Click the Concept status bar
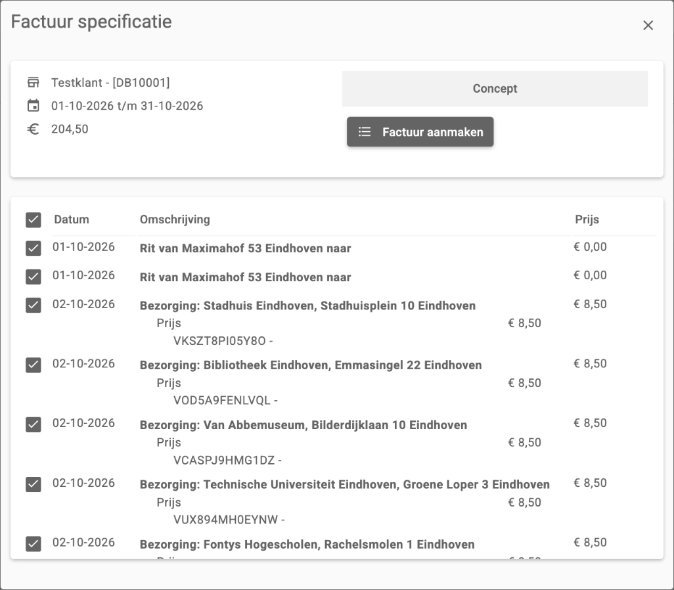674x590 pixels. coord(495,89)
